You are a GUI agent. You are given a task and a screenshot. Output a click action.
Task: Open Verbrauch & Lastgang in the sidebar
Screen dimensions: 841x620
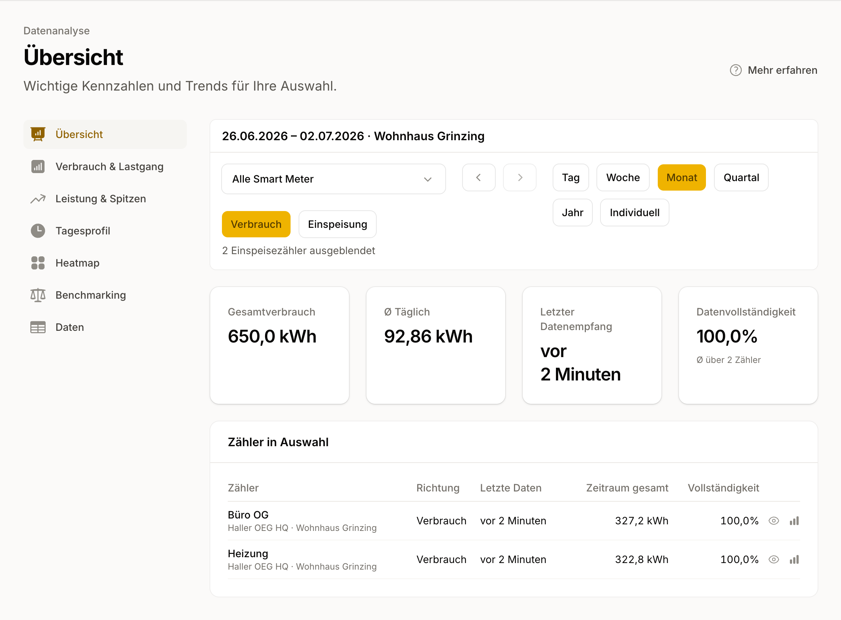click(105, 167)
